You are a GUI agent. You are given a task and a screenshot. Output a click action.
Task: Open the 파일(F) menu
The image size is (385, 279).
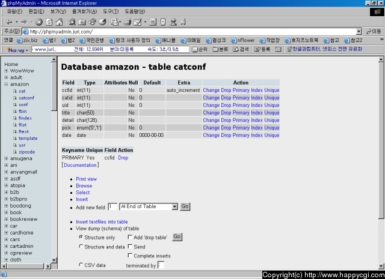(14, 11)
